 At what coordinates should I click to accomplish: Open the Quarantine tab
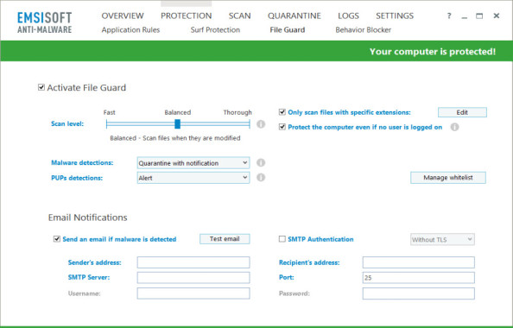294,16
